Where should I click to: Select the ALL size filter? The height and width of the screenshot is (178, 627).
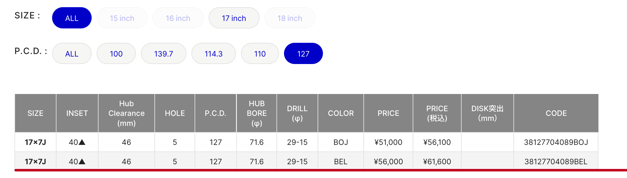72,18
